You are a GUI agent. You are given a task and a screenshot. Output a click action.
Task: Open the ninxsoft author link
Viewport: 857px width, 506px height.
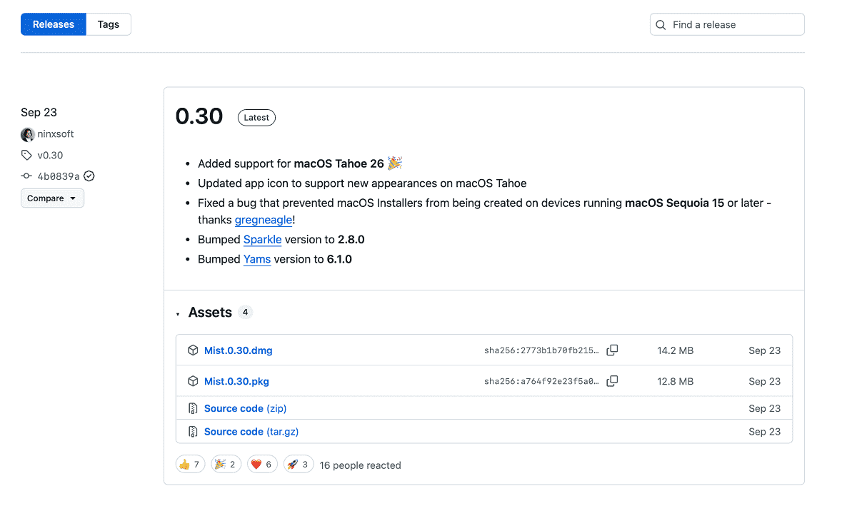pos(56,134)
